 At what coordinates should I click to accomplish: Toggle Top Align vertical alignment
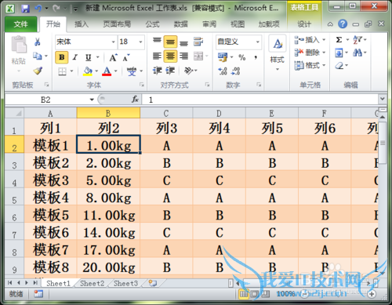(x=157, y=41)
